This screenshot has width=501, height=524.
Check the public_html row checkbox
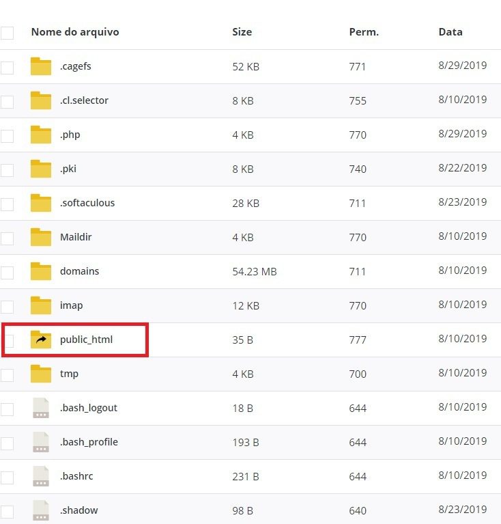8,341
